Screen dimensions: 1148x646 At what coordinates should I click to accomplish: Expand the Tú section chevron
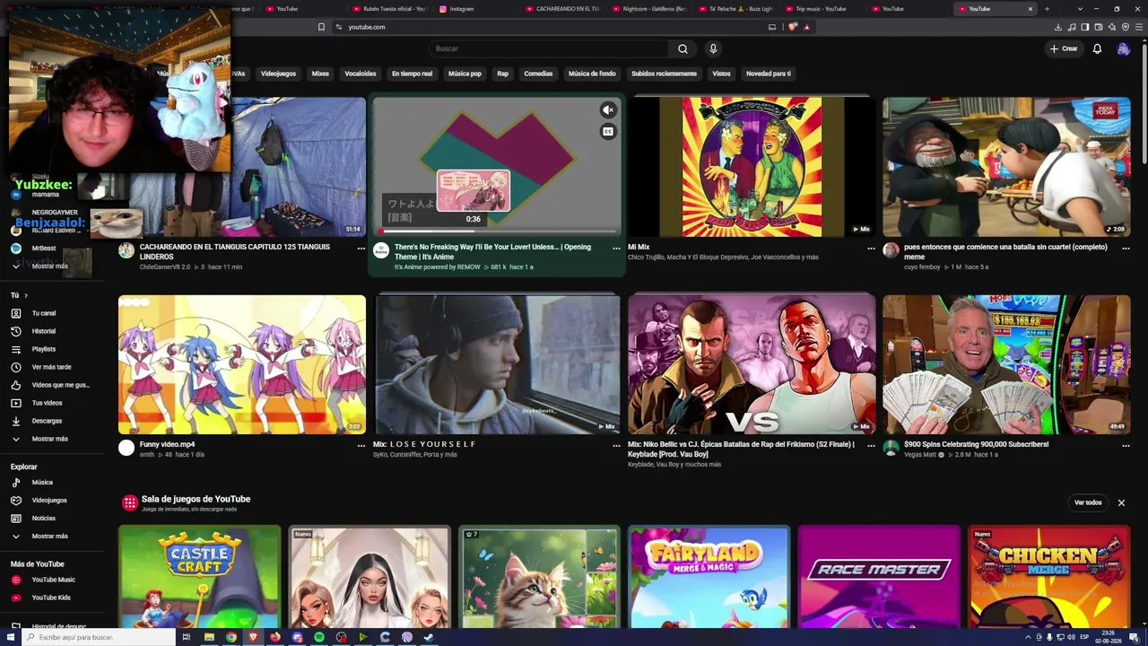click(26, 295)
